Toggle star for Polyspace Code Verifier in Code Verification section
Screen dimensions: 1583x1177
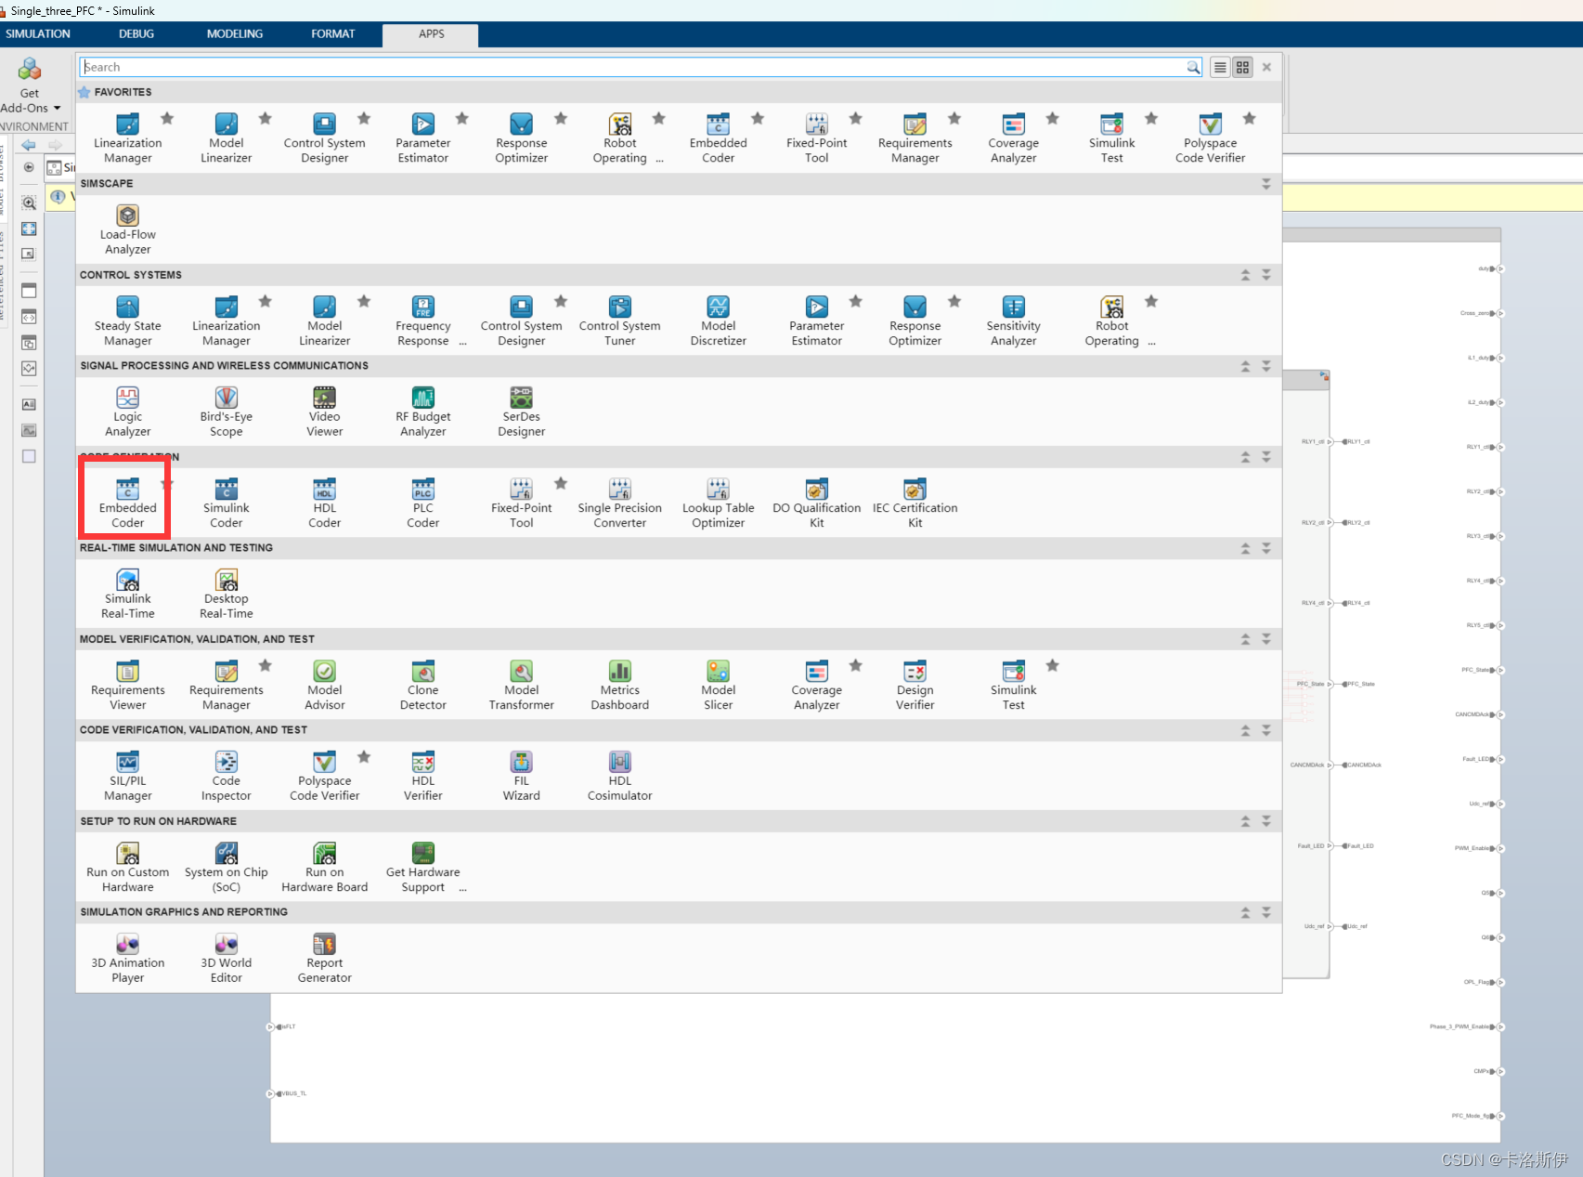[x=364, y=756]
